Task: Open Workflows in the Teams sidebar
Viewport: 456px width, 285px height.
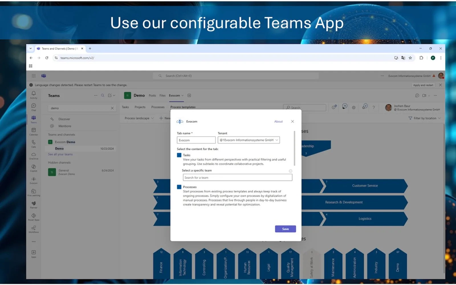Action: coord(34,229)
